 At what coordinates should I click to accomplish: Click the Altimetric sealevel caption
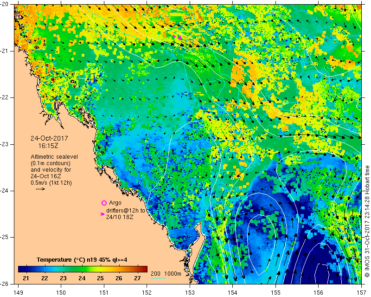(54, 157)
